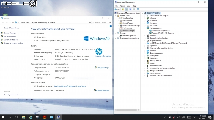214x120 pixels.
Task: Select Intel(R) HD Graphics 620 adapter
Action: [x=161, y=31]
